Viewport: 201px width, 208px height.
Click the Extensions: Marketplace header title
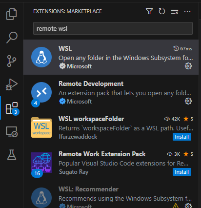67,11
